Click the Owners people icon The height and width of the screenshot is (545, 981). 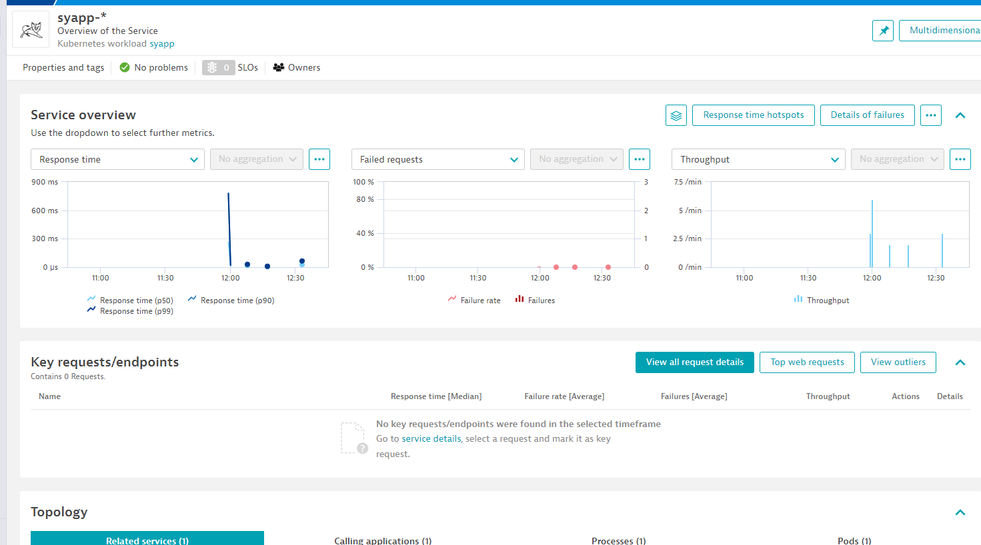click(279, 67)
